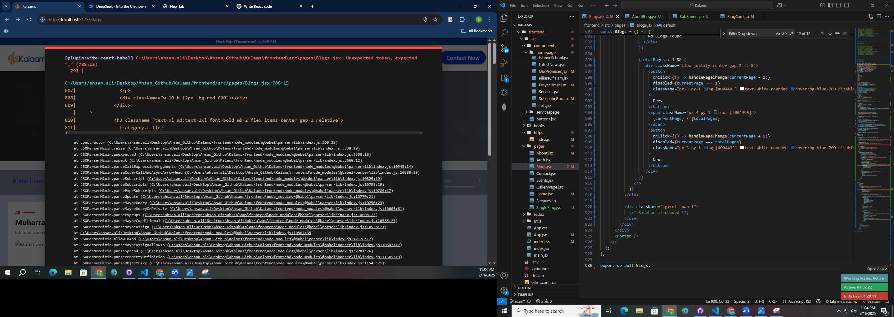894x317 pixels.
Task: Collapse the src folder in Explorer
Action: pos(521,39)
